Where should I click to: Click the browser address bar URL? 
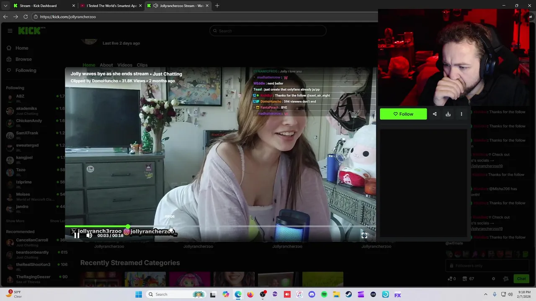point(68,17)
